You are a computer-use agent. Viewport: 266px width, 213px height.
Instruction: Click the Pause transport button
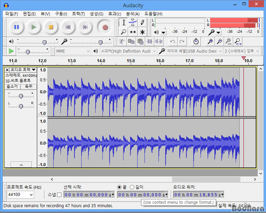click(x=16, y=27)
